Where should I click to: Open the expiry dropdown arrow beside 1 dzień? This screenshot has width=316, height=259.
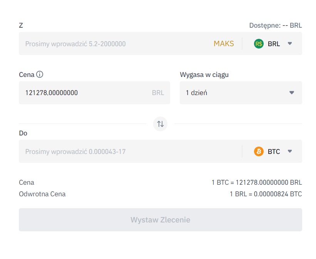click(x=291, y=93)
